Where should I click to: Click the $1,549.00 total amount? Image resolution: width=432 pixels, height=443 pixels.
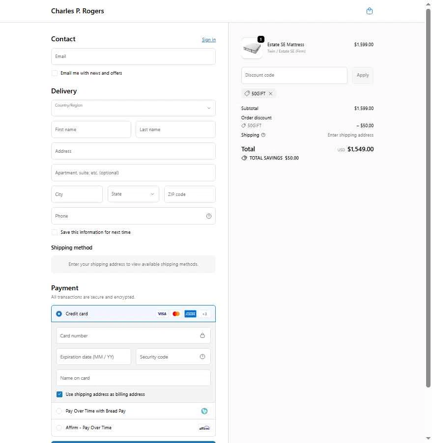pyautogui.click(x=360, y=149)
